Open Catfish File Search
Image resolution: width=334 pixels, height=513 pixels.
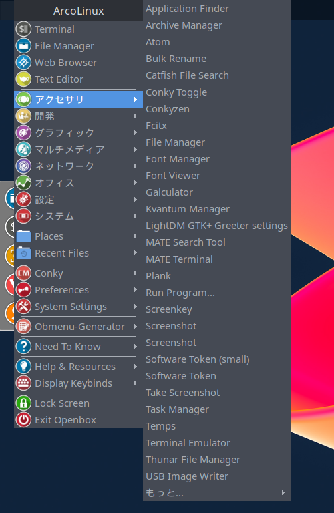[216, 75]
